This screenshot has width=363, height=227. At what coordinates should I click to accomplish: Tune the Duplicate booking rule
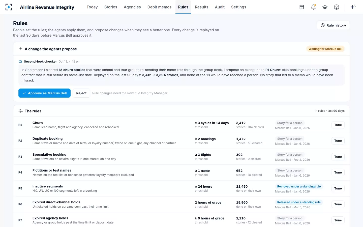tap(338, 141)
